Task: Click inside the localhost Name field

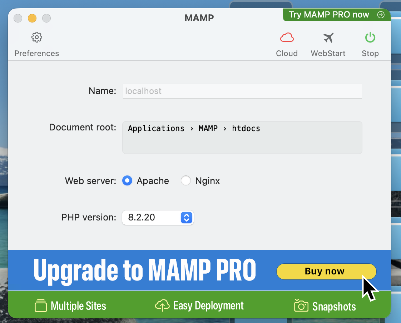Action: pyautogui.click(x=242, y=91)
